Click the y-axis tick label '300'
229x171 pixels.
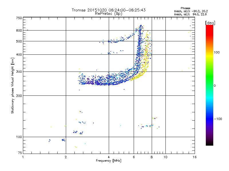click(x=19, y=72)
